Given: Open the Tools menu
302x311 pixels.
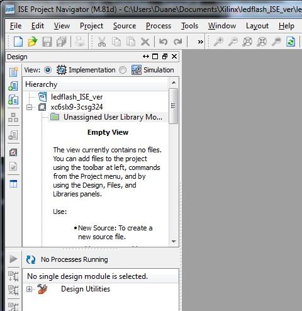Looking at the screenshot, I should [189, 26].
